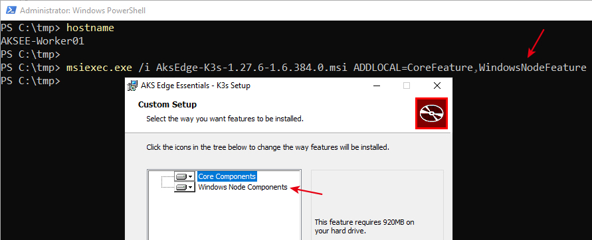Image resolution: width=592 pixels, height=240 pixels.
Task: Click the msiexec.exe command line text
Action: [x=326, y=68]
